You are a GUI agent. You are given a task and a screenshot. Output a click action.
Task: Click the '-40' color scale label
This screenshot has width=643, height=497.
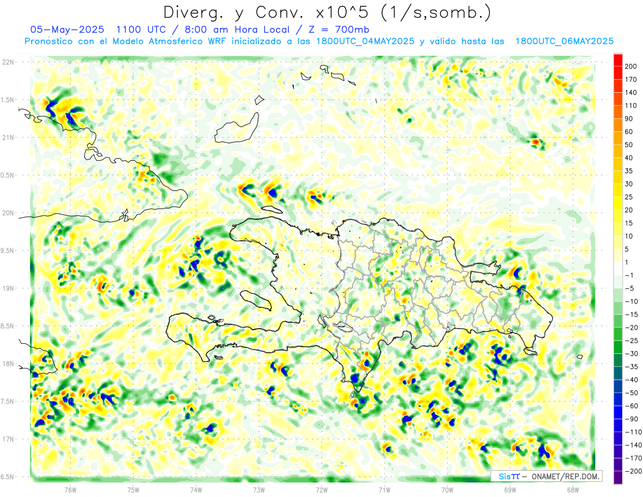(x=631, y=380)
